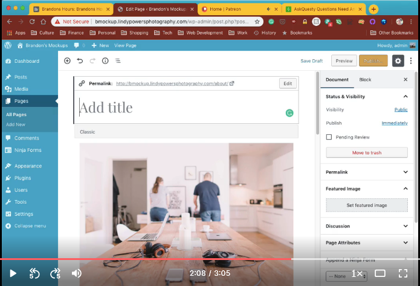The image size is (420, 286).
Task: Skip video forward five seconds
Action: [x=56, y=273]
